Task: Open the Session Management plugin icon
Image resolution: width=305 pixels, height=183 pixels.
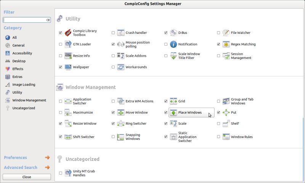Action: (x=226, y=56)
